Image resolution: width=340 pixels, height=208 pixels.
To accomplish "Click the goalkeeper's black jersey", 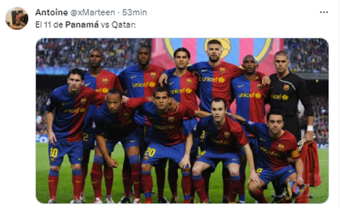I will tap(290, 94).
